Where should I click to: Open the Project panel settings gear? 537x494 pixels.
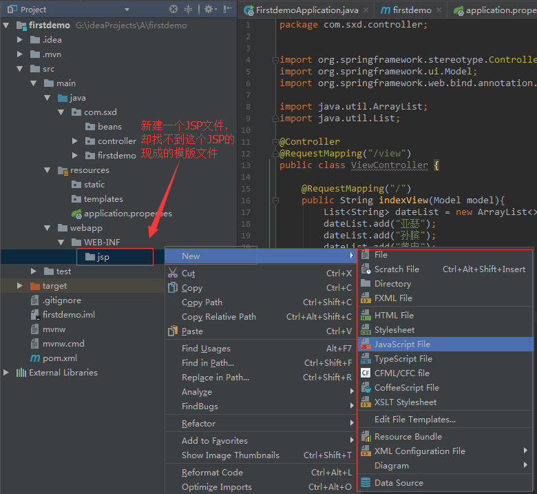[x=210, y=9]
